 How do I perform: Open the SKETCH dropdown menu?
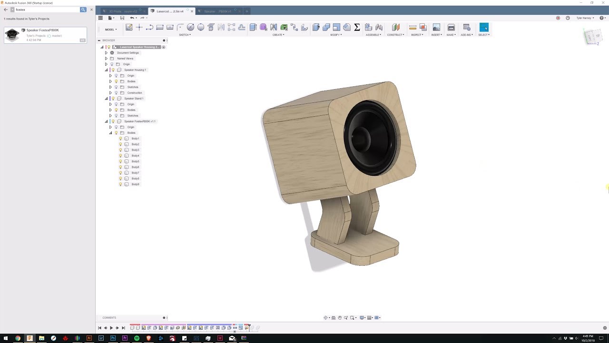tap(185, 35)
